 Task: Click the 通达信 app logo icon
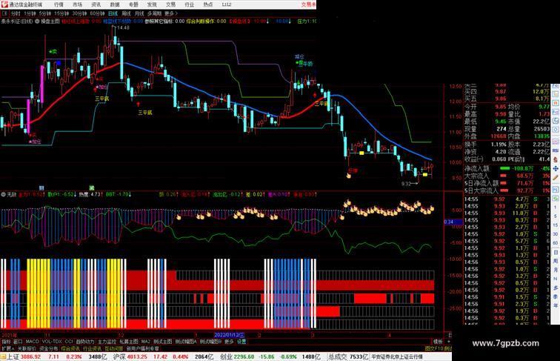pos(4,4)
